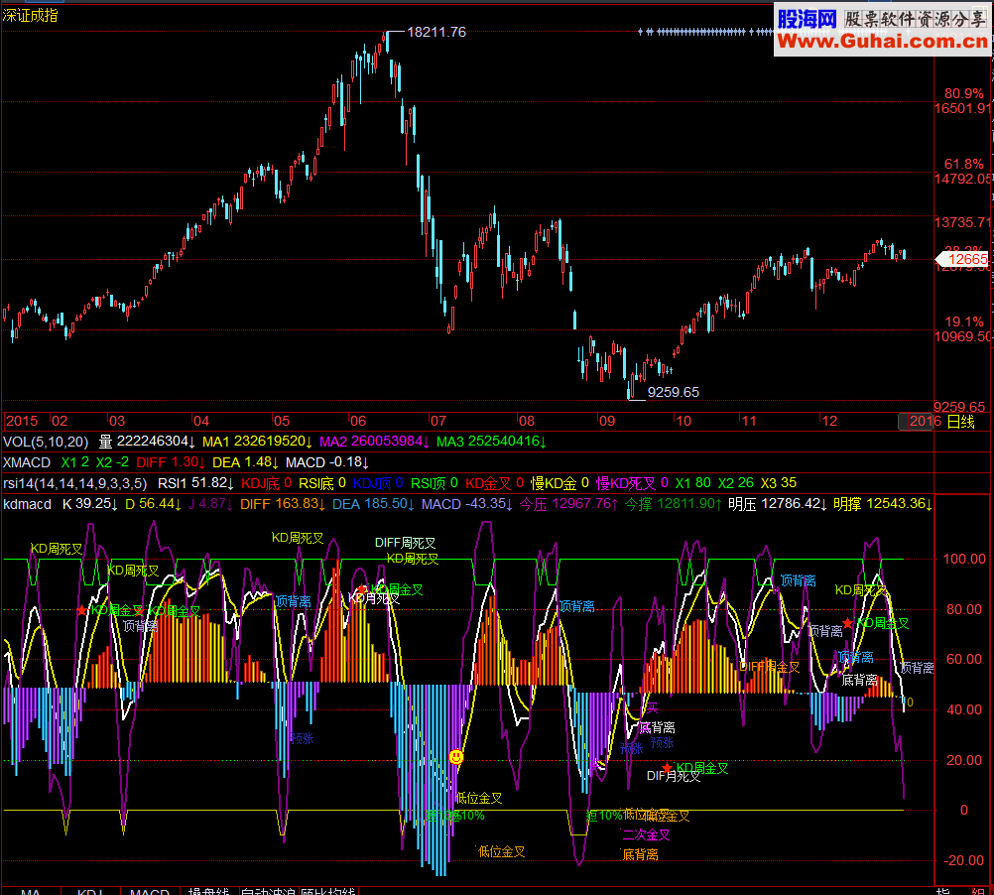
Task: Open the 操盘线 indicator tab
Action: 208,891
